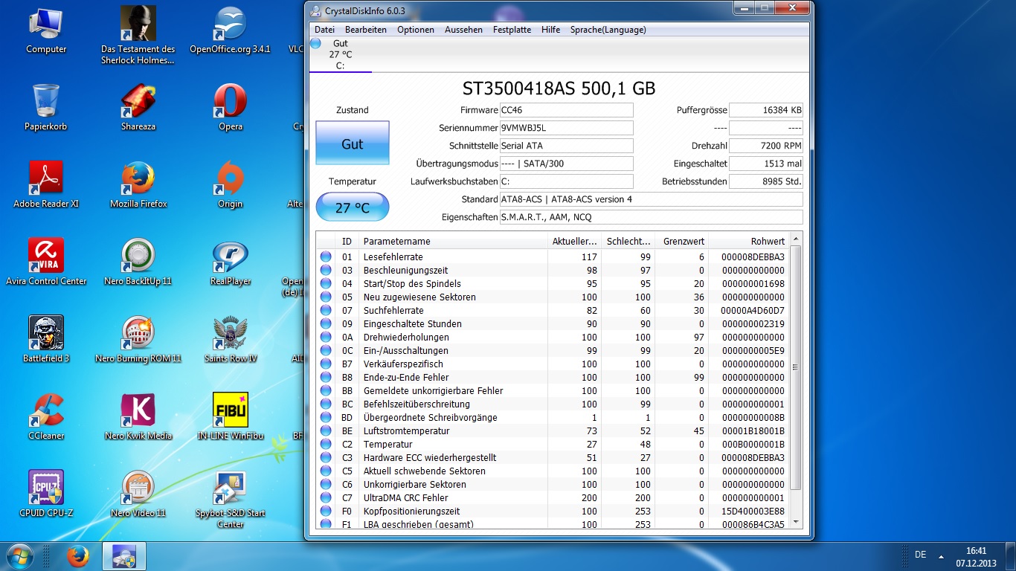Image resolution: width=1016 pixels, height=571 pixels.
Task: Launch Adobe Reader XI shortcut
Action: pos(46,184)
